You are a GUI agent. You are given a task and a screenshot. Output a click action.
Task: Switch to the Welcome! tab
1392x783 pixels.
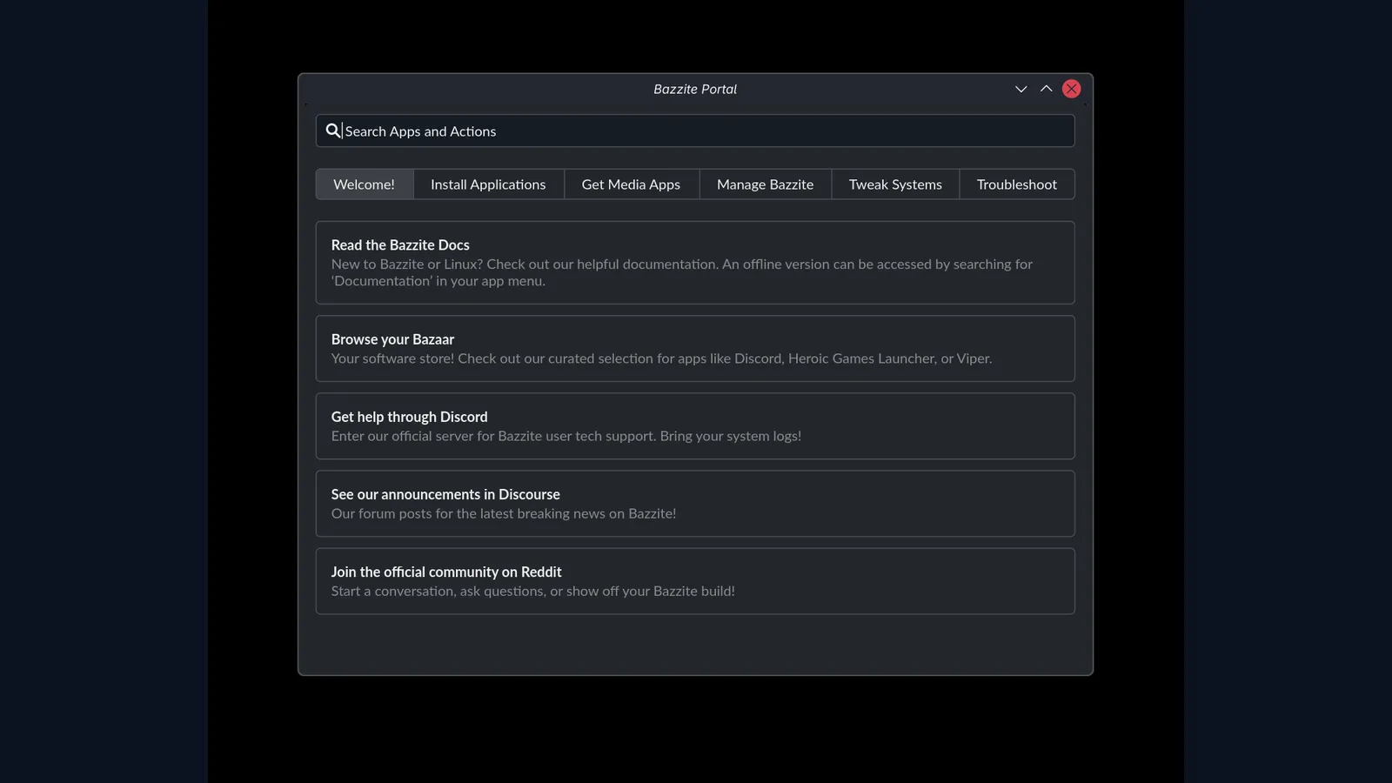coord(364,184)
